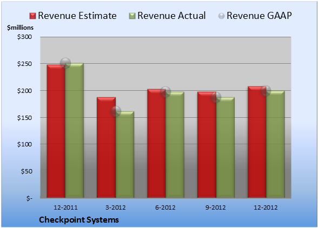Select the red estimate bar for 9-2012
Viewport: 318px width, 228px height.
pyautogui.click(x=207, y=145)
